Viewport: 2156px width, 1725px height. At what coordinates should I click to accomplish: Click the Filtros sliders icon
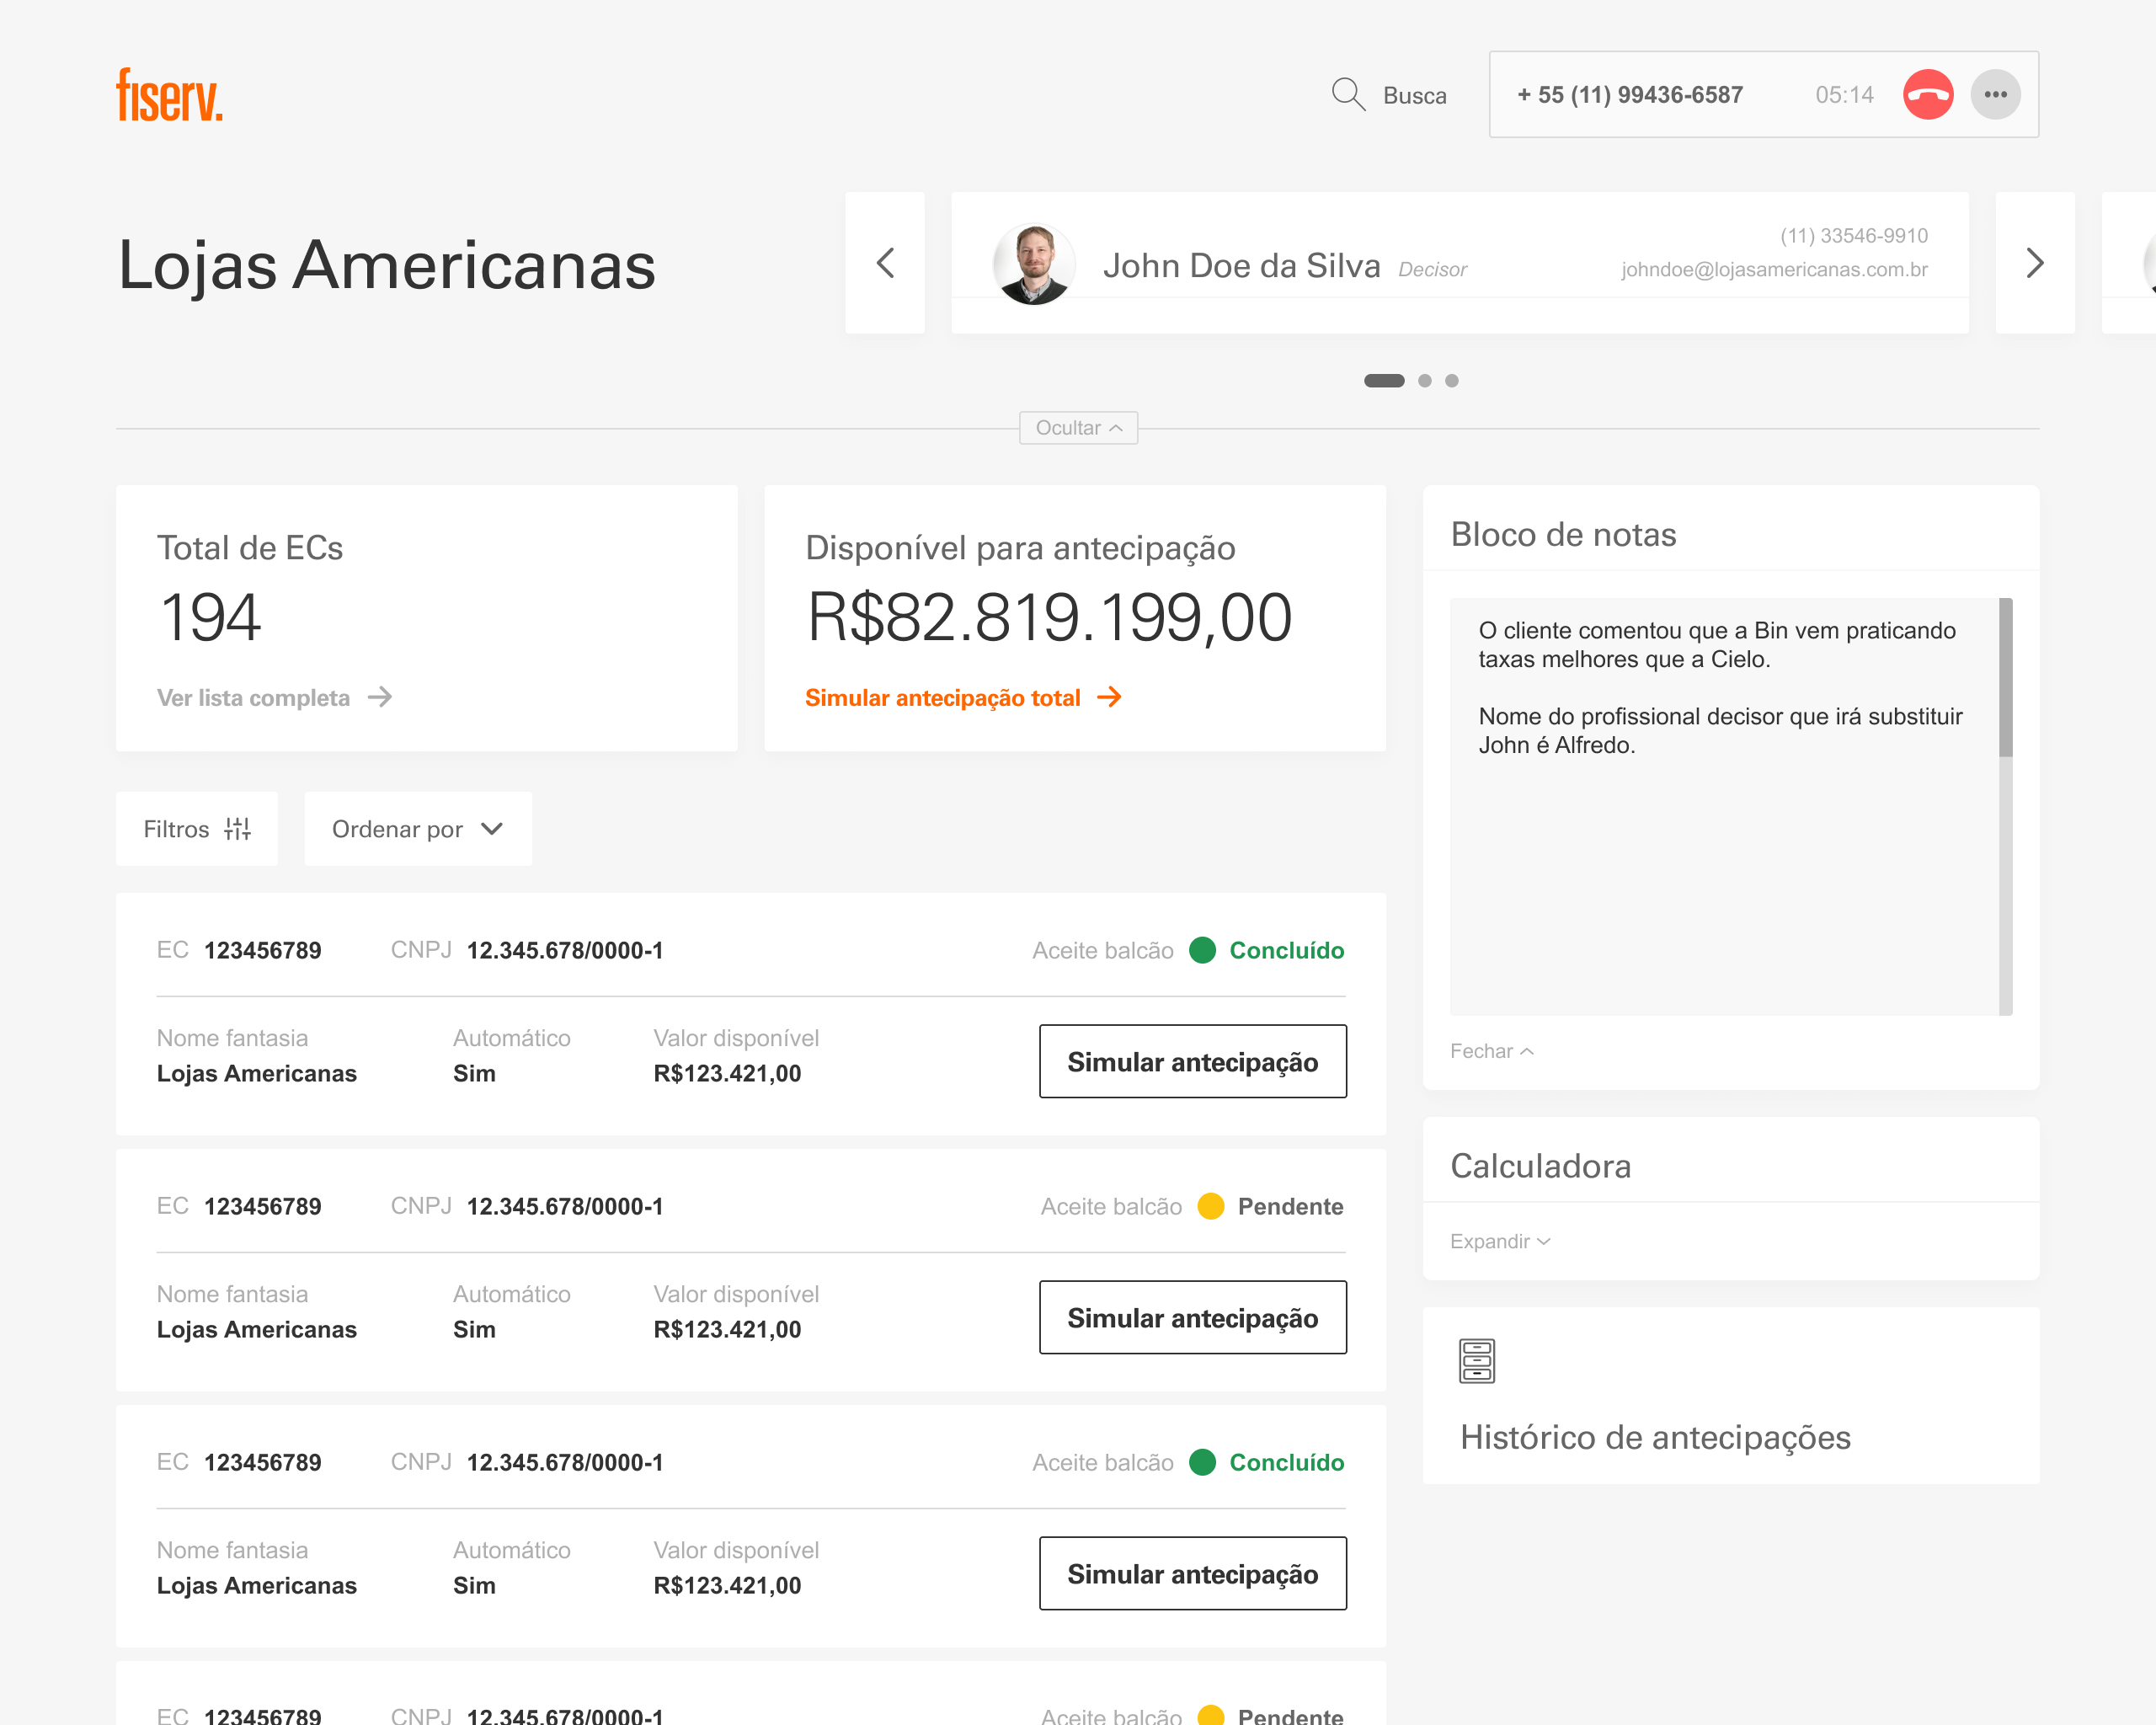pyautogui.click(x=237, y=829)
